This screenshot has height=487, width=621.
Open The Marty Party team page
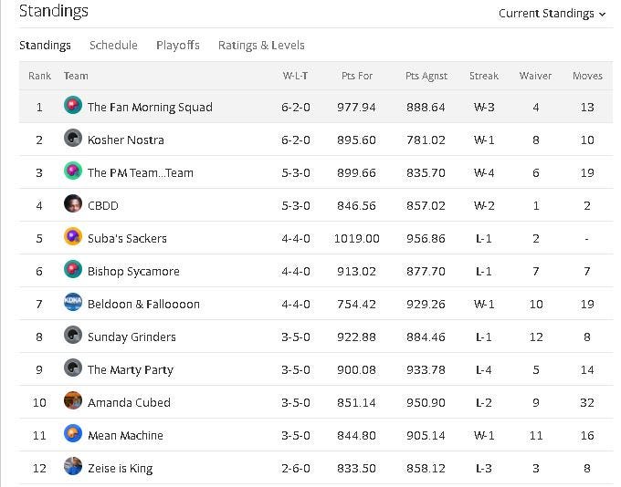coord(131,370)
